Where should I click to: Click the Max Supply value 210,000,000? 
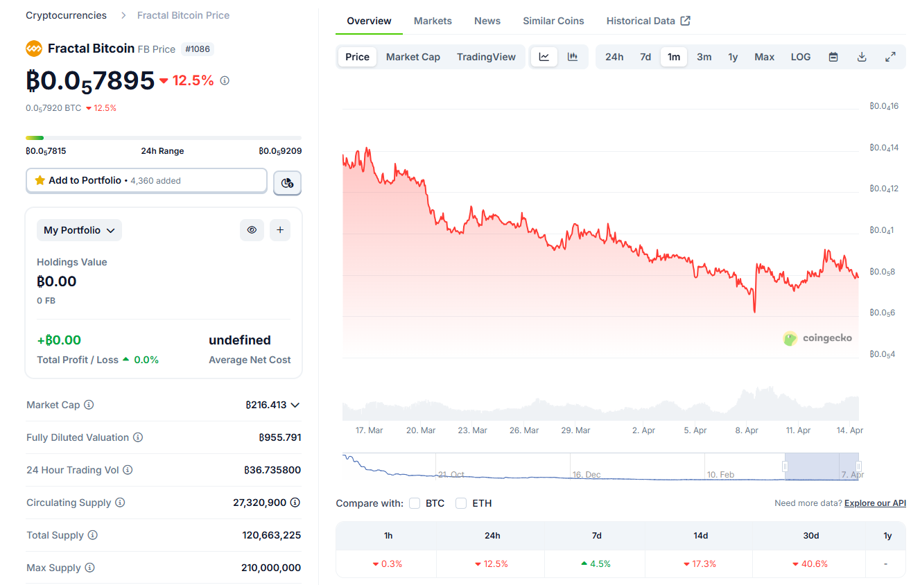(x=271, y=568)
